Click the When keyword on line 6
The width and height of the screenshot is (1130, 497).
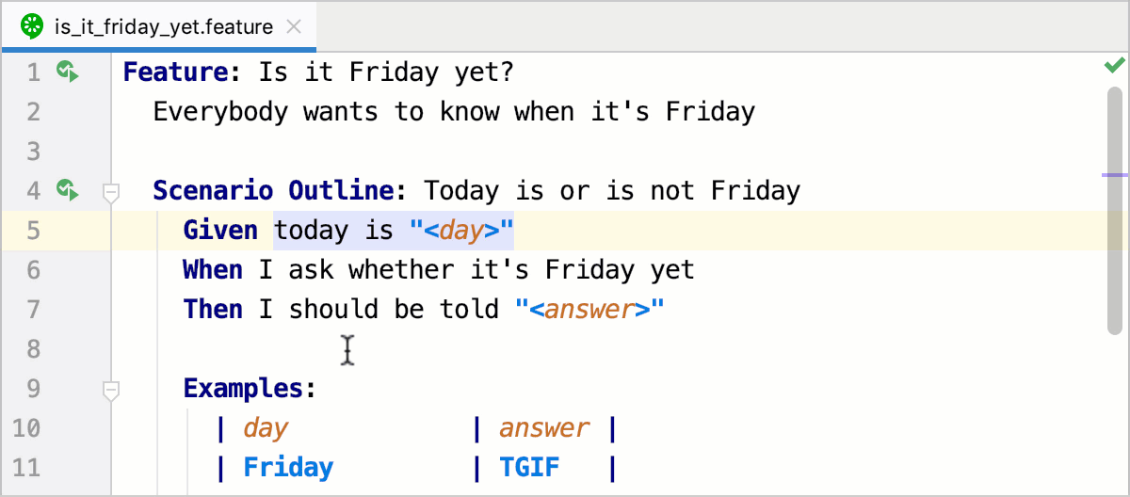[x=213, y=270]
